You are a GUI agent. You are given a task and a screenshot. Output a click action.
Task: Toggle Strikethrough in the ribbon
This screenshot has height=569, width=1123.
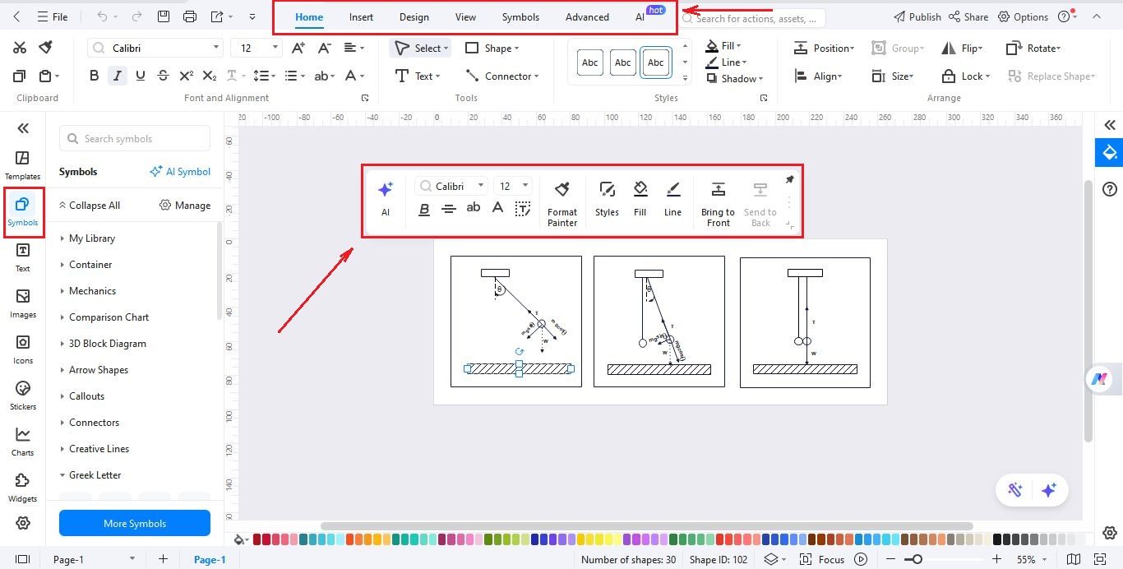tap(163, 76)
